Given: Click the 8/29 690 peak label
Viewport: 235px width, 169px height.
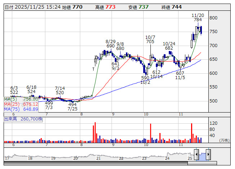Looking at the screenshot, I should point(110,44).
